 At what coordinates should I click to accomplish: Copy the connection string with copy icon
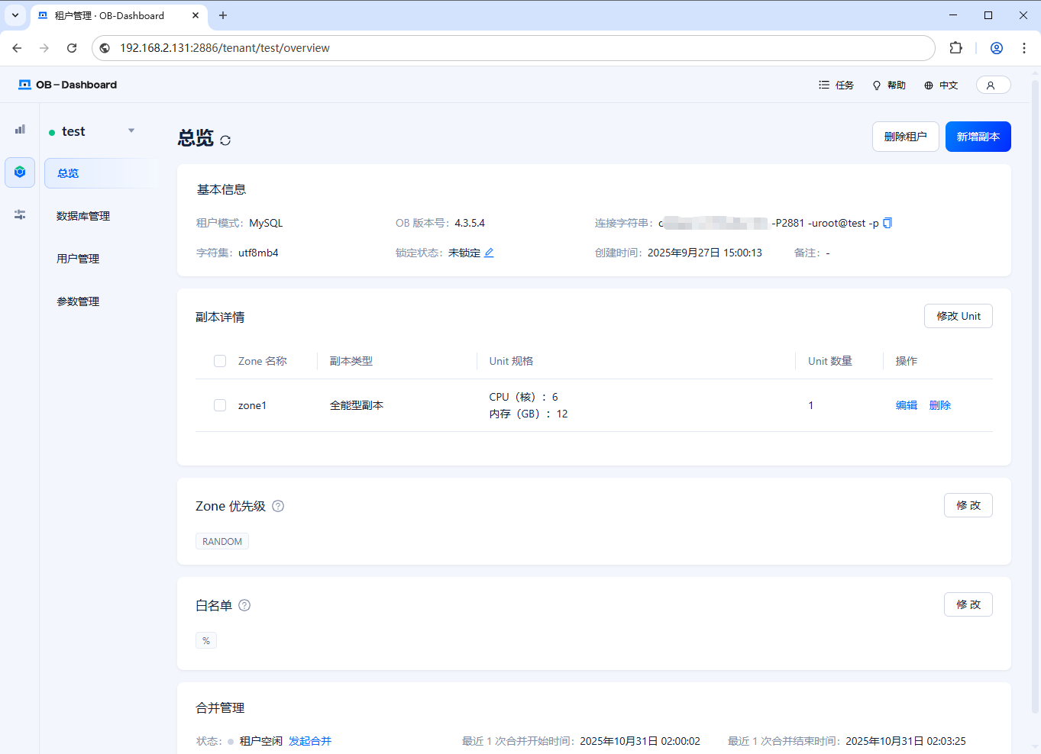tap(887, 223)
